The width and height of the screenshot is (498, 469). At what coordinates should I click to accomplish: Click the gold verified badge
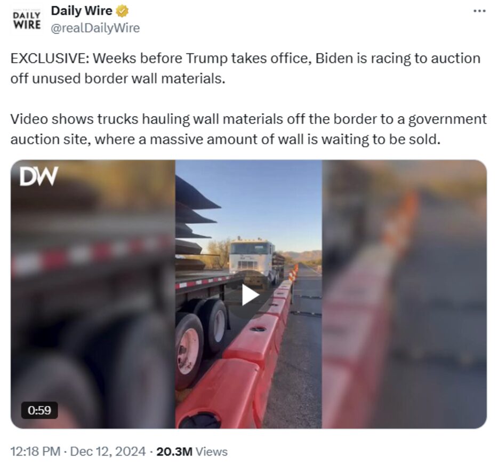(122, 11)
